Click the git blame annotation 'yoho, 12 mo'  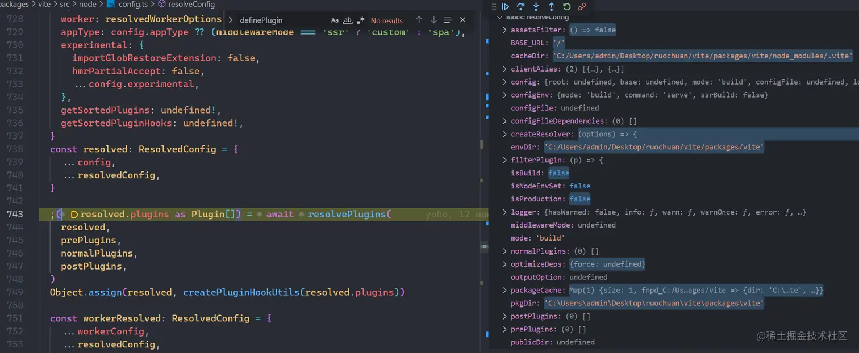(x=457, y=215)
